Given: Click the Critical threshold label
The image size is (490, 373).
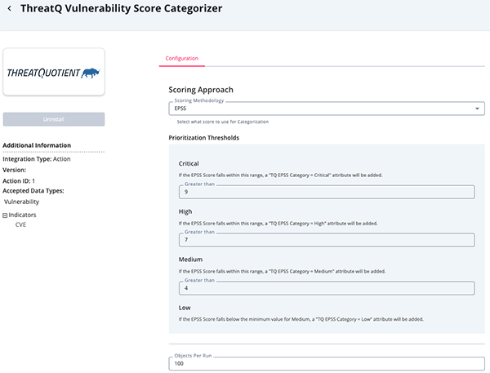Looking at the screenshot, I should tap(189, 164).
